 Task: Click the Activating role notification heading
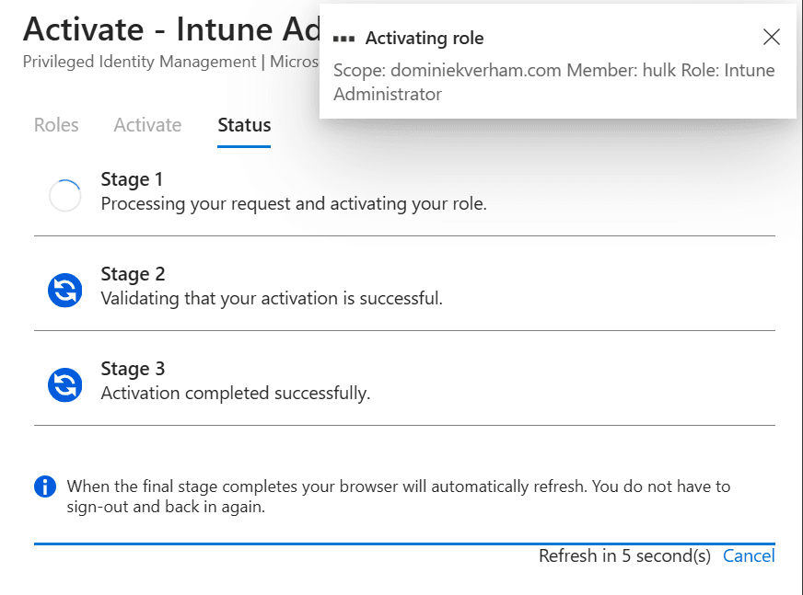(425, 39)
